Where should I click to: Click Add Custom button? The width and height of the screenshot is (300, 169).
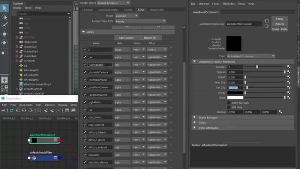click(126, 38)
